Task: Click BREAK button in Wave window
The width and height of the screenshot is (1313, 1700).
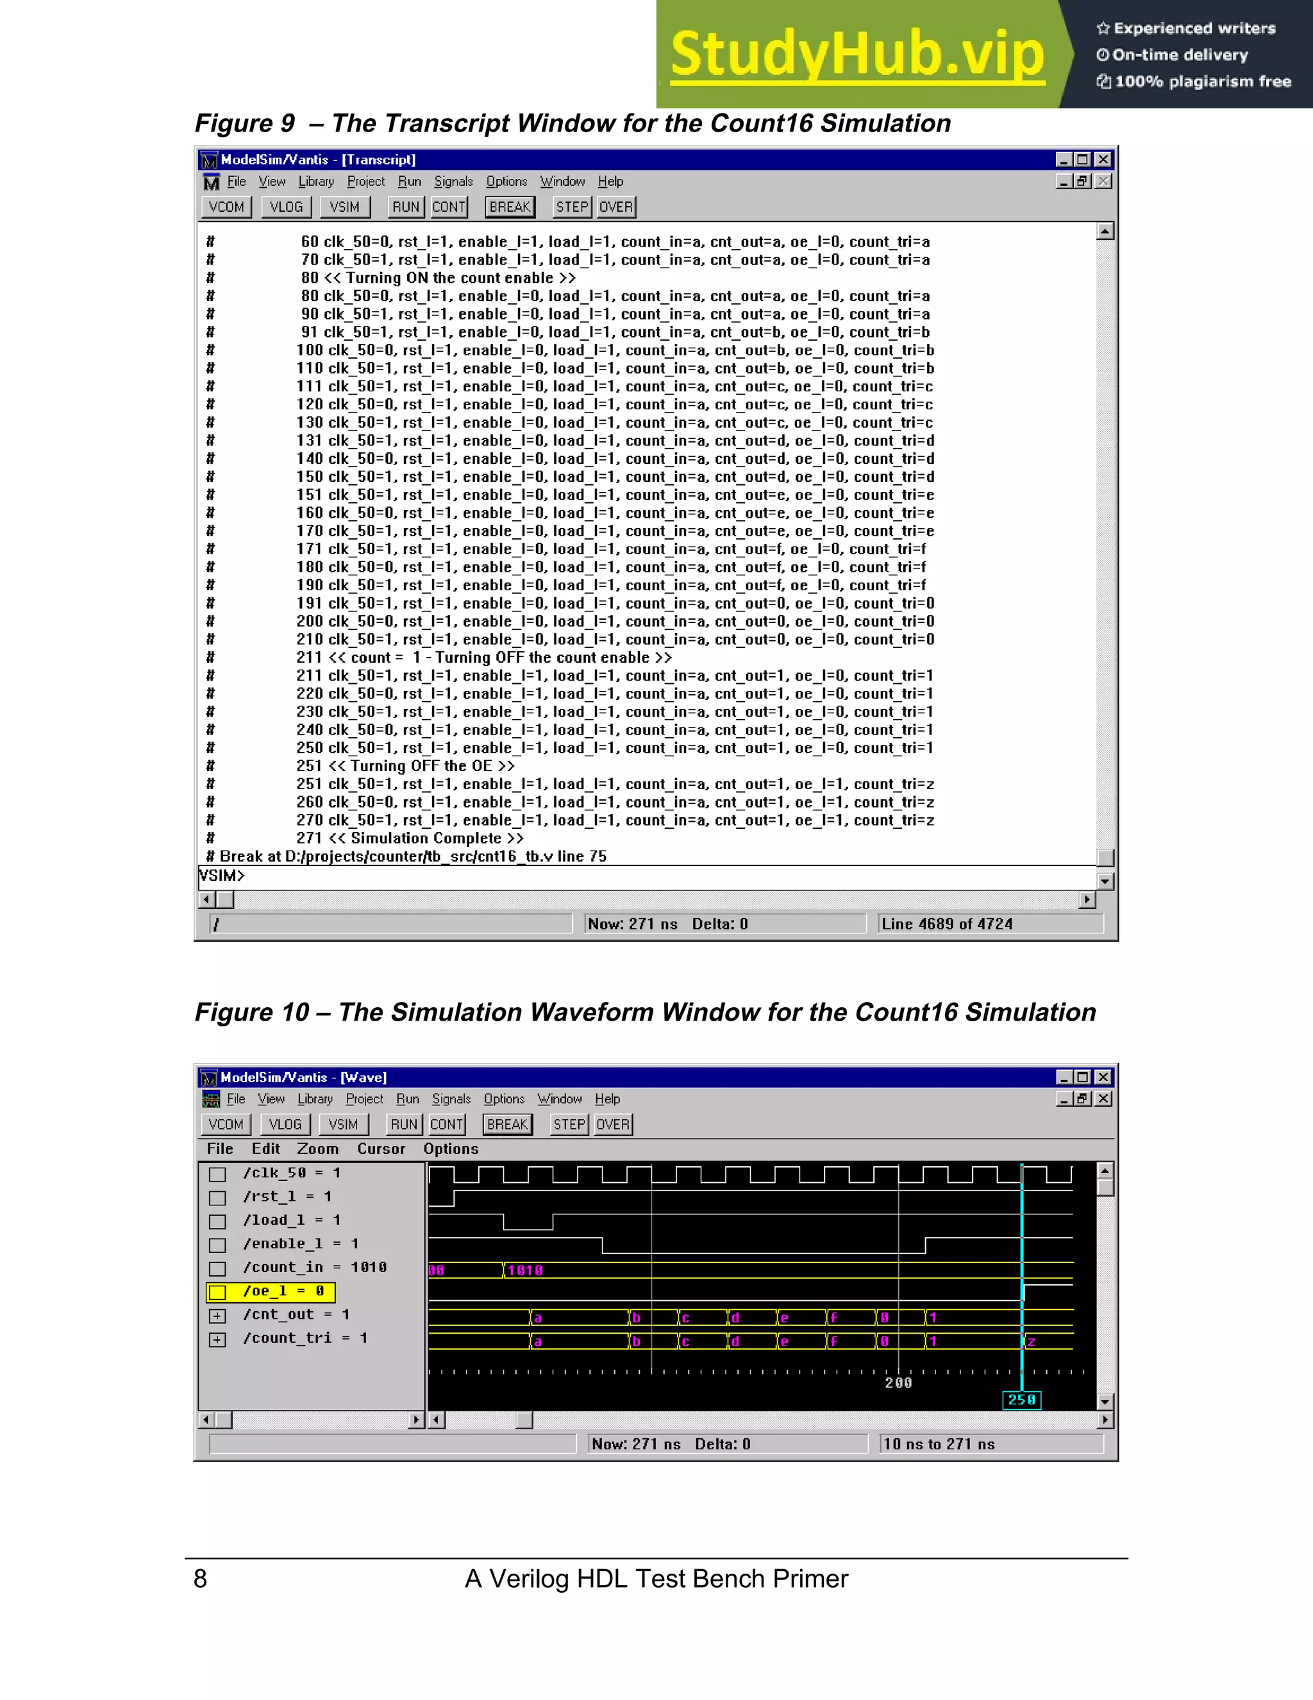Action: pyautogui.click(x=508, y=1125)
